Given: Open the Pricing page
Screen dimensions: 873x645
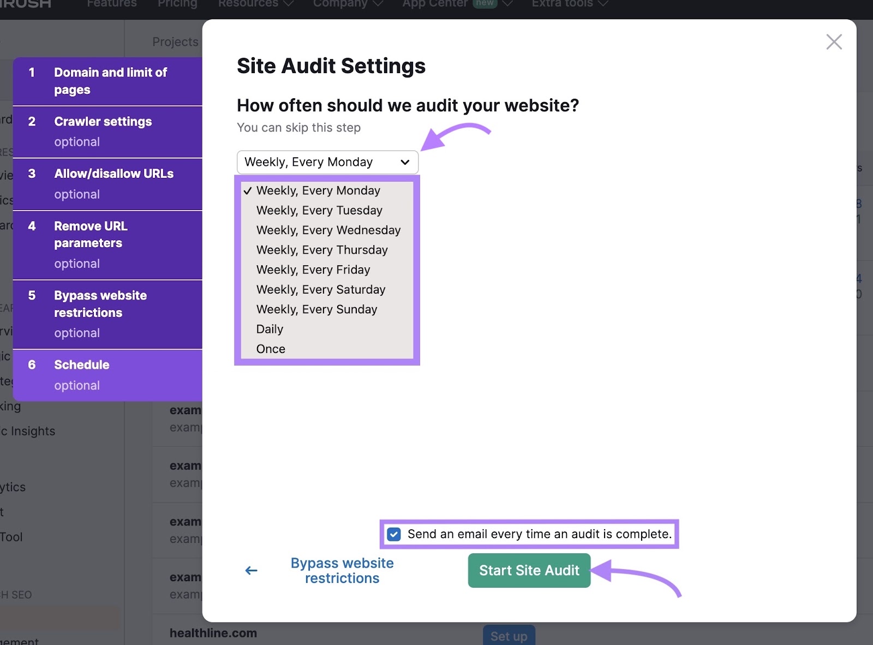Looking at the screenshot, I should 177,4.
